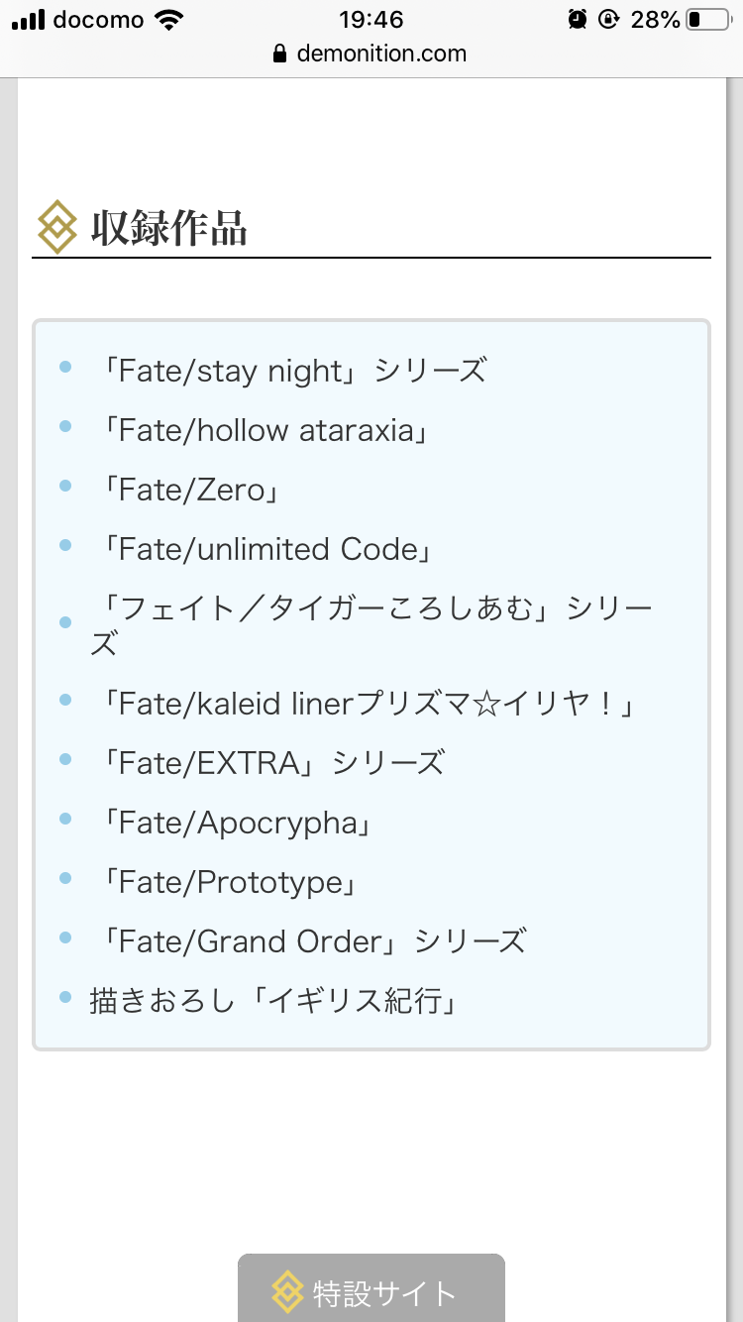Tap the 「Fate/kaleid liner プリズマ☆イリヤ！」 entry
This screenshot has height=1322, width=743.
(362, 704)
